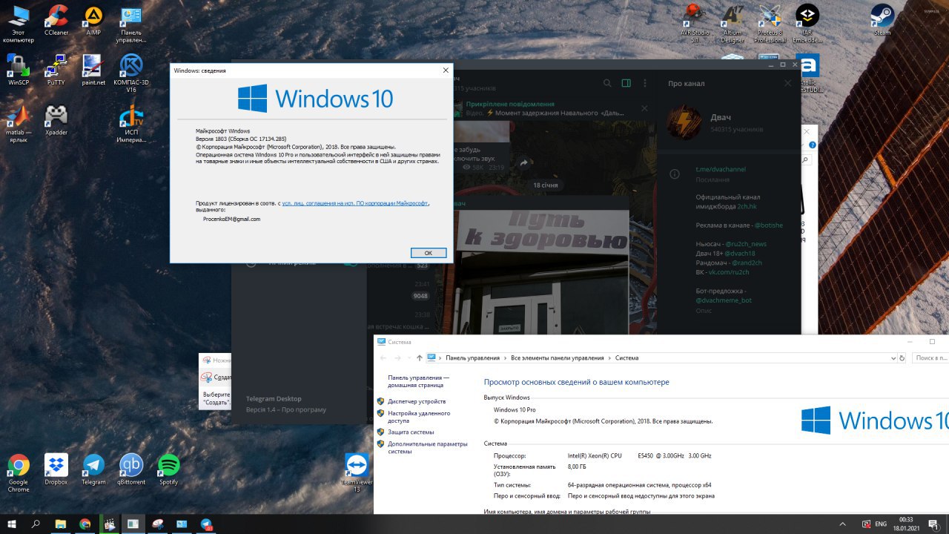949x534 pixels.
Task: Switch the ENG input language indicator
Action: coord(881,524)
